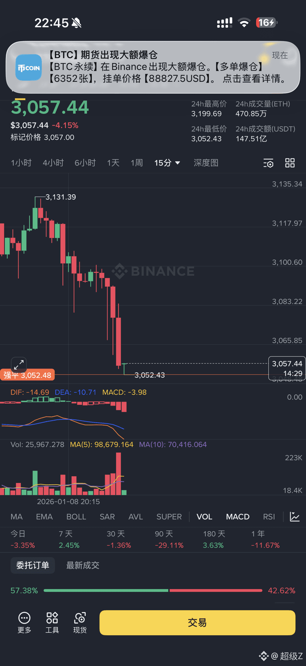Expand the 15分 interval dropdown
The image size is (306, 666).
167,163
